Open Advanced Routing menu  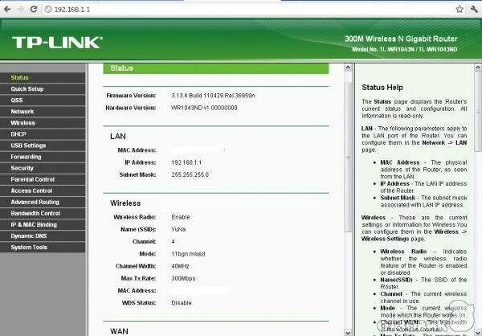tap(43, 202)
